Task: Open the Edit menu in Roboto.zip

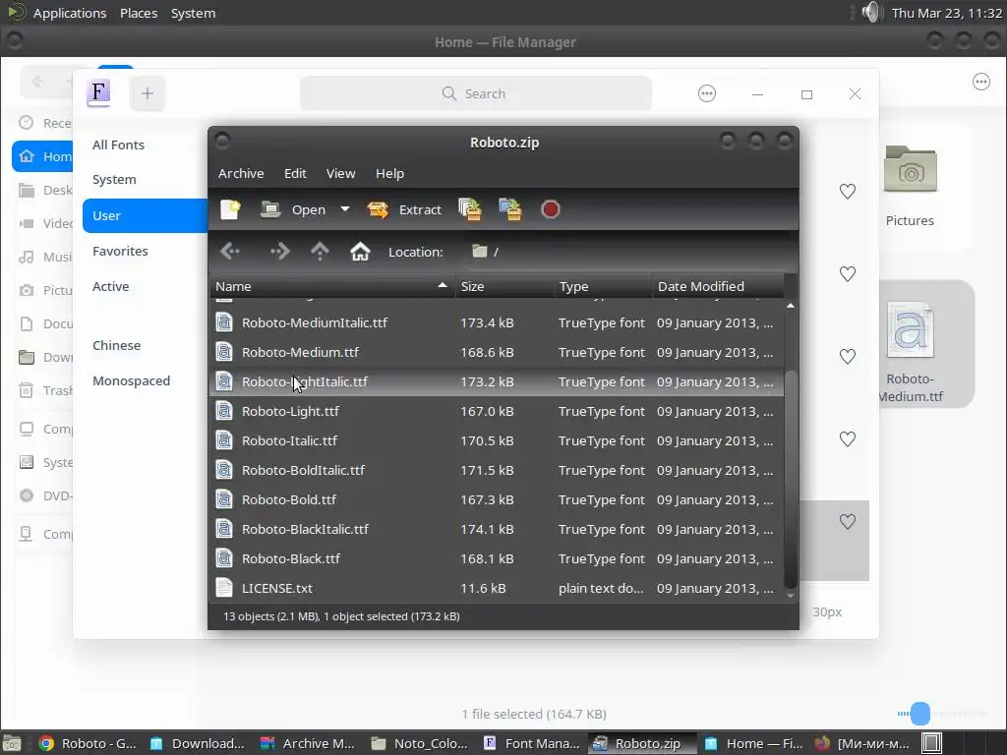Action: click(295, 173)
